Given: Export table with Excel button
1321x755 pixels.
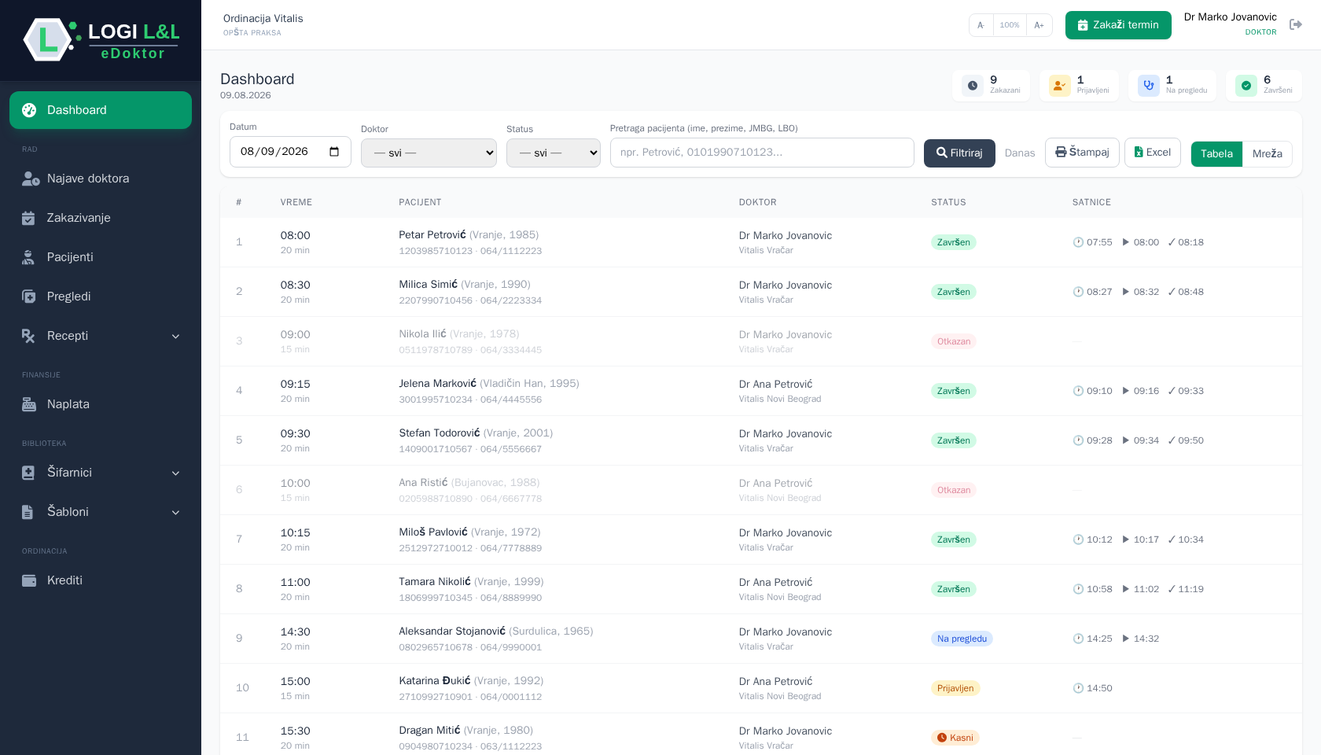Looking at the screenshot, I should 1153,153.
